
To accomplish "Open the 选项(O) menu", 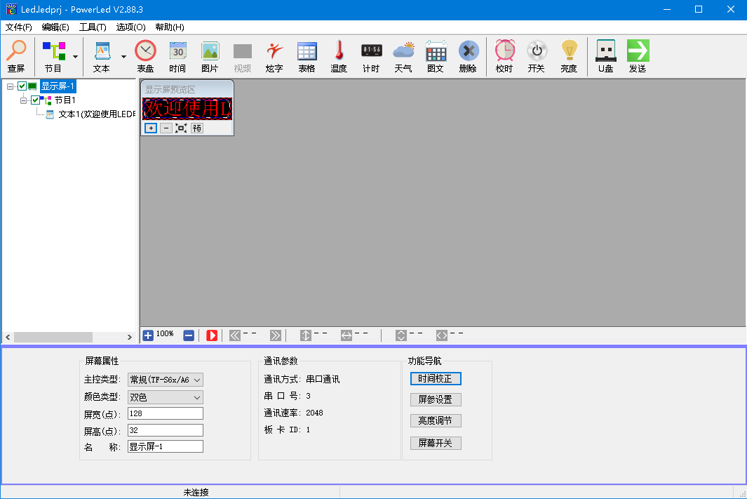I will 130,27.
